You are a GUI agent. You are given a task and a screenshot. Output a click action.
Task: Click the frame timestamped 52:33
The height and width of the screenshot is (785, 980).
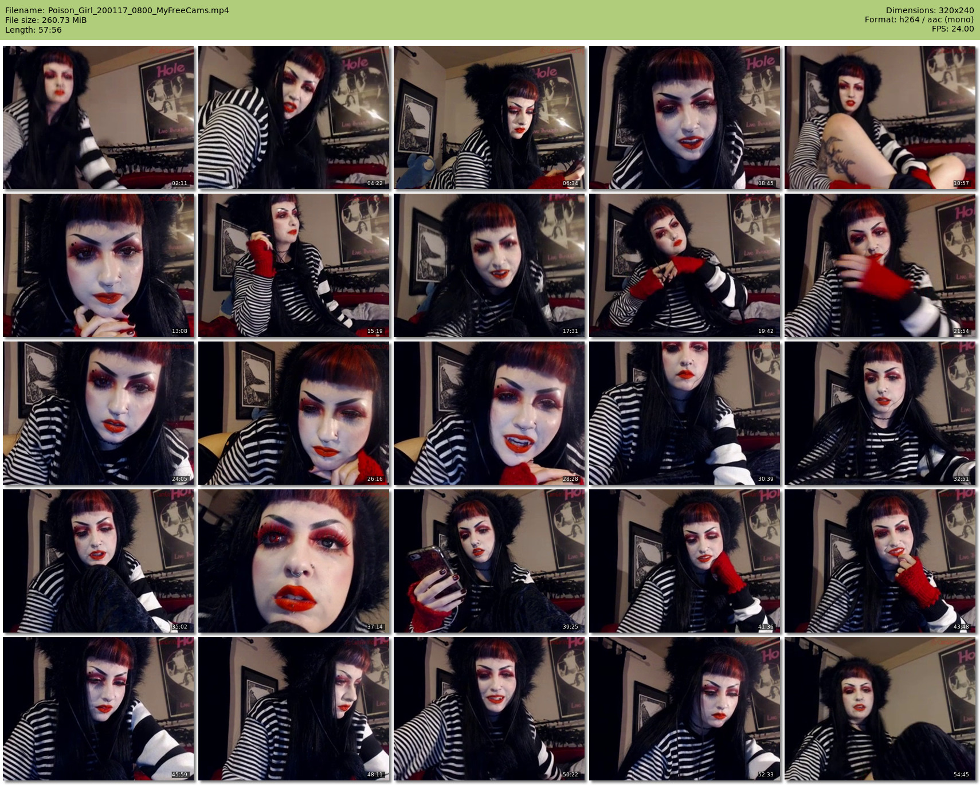click(685, 709)
